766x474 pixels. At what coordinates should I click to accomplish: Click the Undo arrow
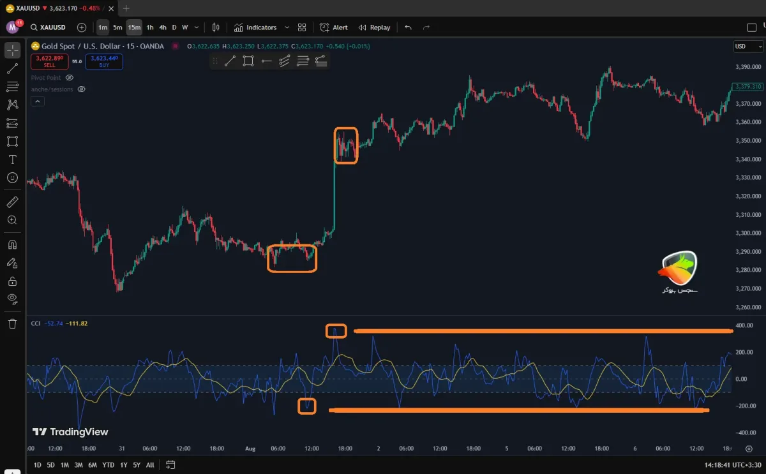coord(409,27)
